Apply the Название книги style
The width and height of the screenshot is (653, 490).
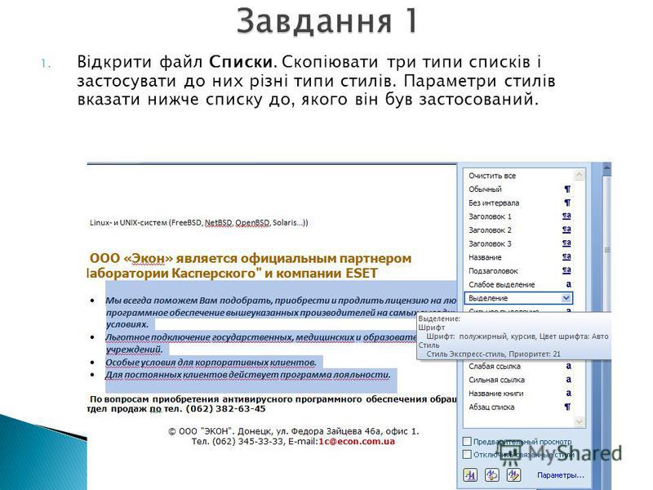(519, 394)
